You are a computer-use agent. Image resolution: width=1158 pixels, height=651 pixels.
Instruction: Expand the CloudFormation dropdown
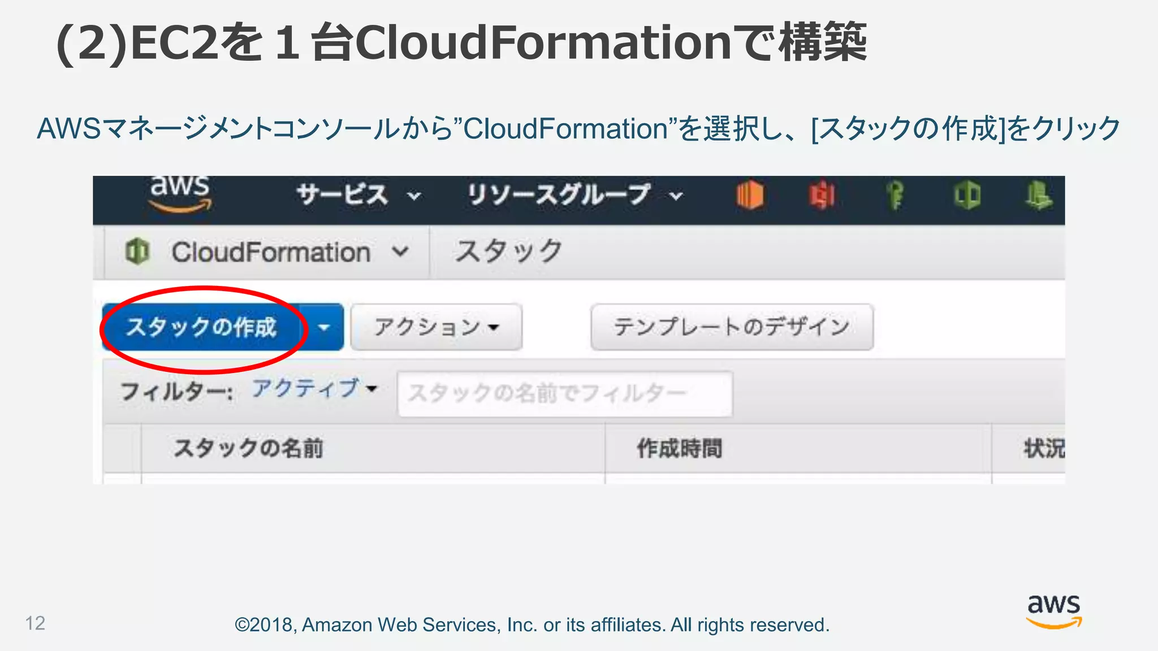400,251
